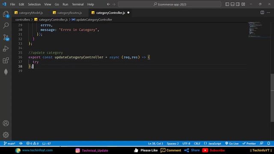Open the Help menu

tap(90, 4)
